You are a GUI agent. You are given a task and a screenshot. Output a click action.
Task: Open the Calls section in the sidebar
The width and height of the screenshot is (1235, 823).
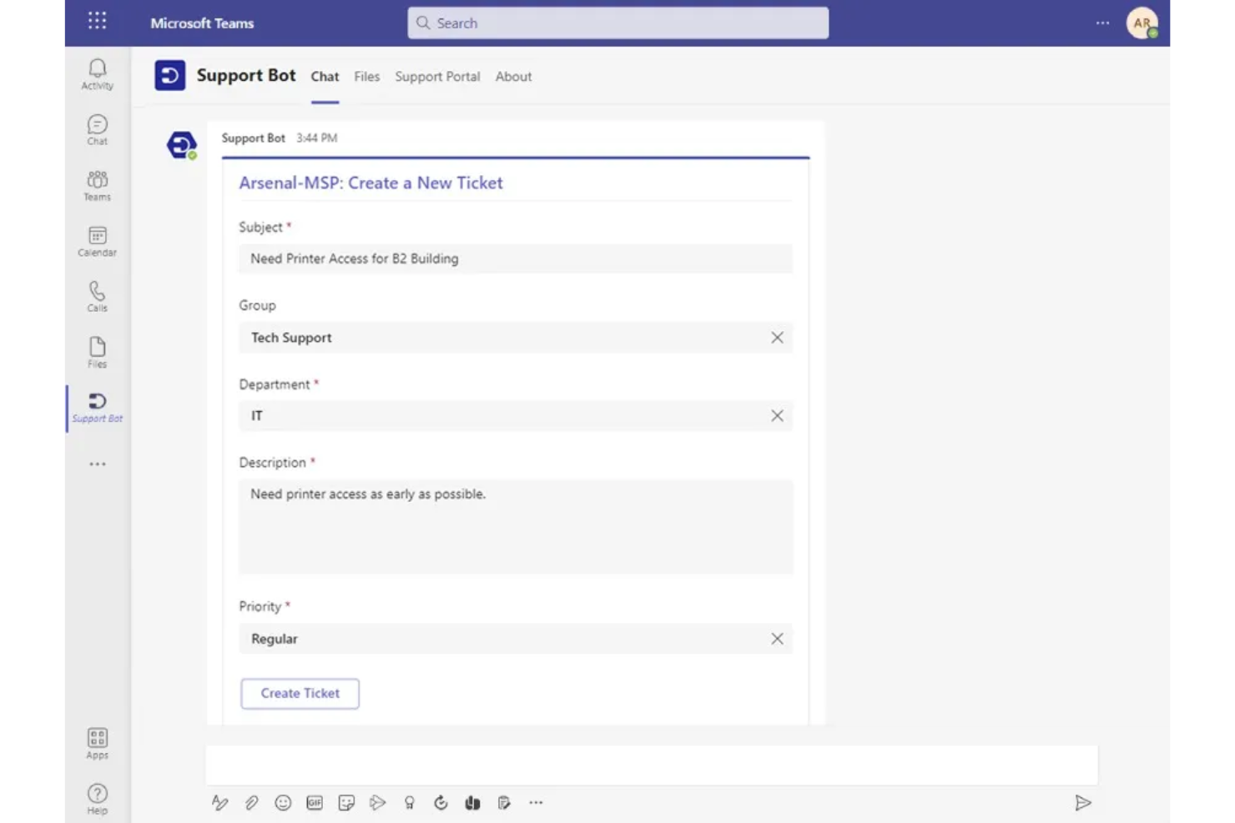point(97,296)
